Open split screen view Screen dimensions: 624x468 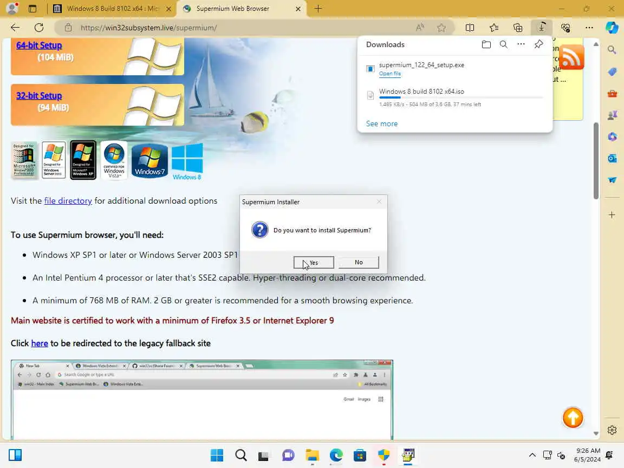point(470,28)
